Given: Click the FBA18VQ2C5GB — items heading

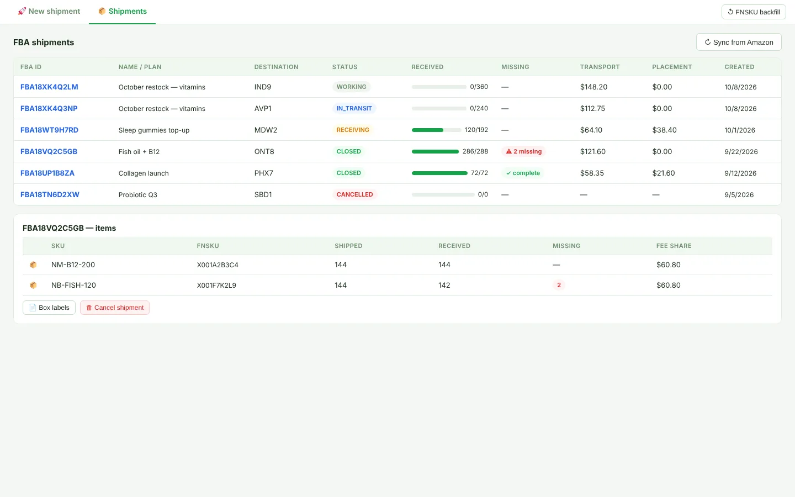Looking at the screenshot, I should pyautogui.click(x=69, y=228).
